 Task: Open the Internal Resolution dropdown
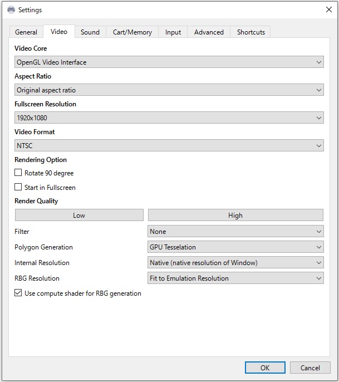point(235,263)
